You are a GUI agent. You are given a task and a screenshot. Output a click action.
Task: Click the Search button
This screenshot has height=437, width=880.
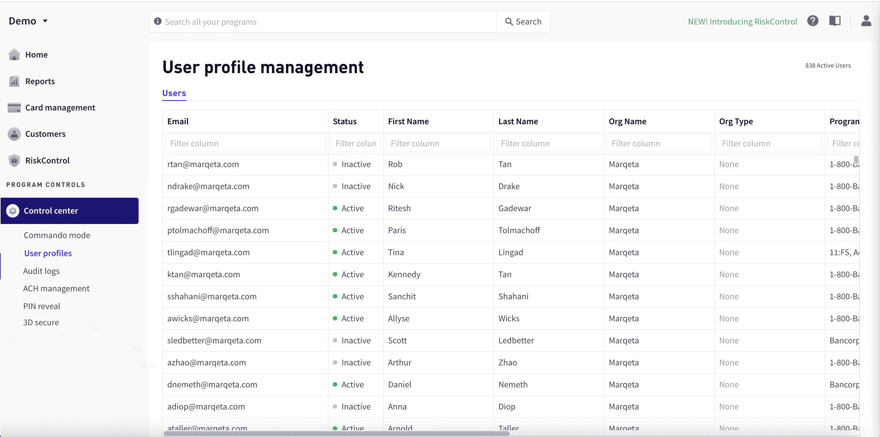pyautogui.click(x=523, y=21)
